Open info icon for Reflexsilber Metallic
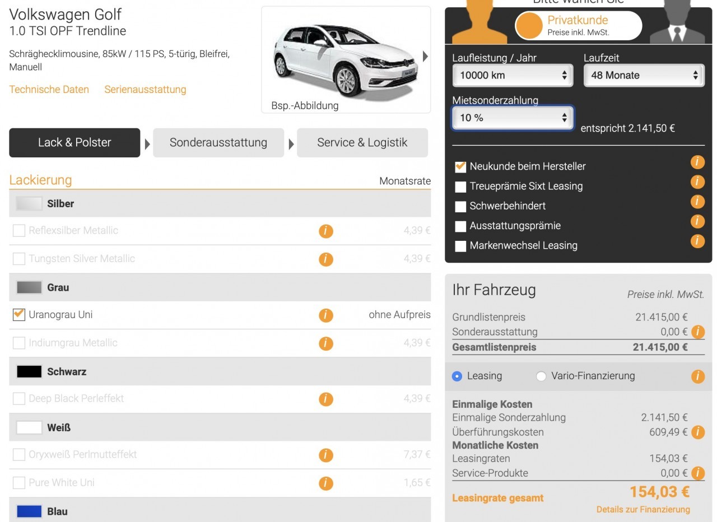Viewport: 717px width, 522px height. coord(326,231)
